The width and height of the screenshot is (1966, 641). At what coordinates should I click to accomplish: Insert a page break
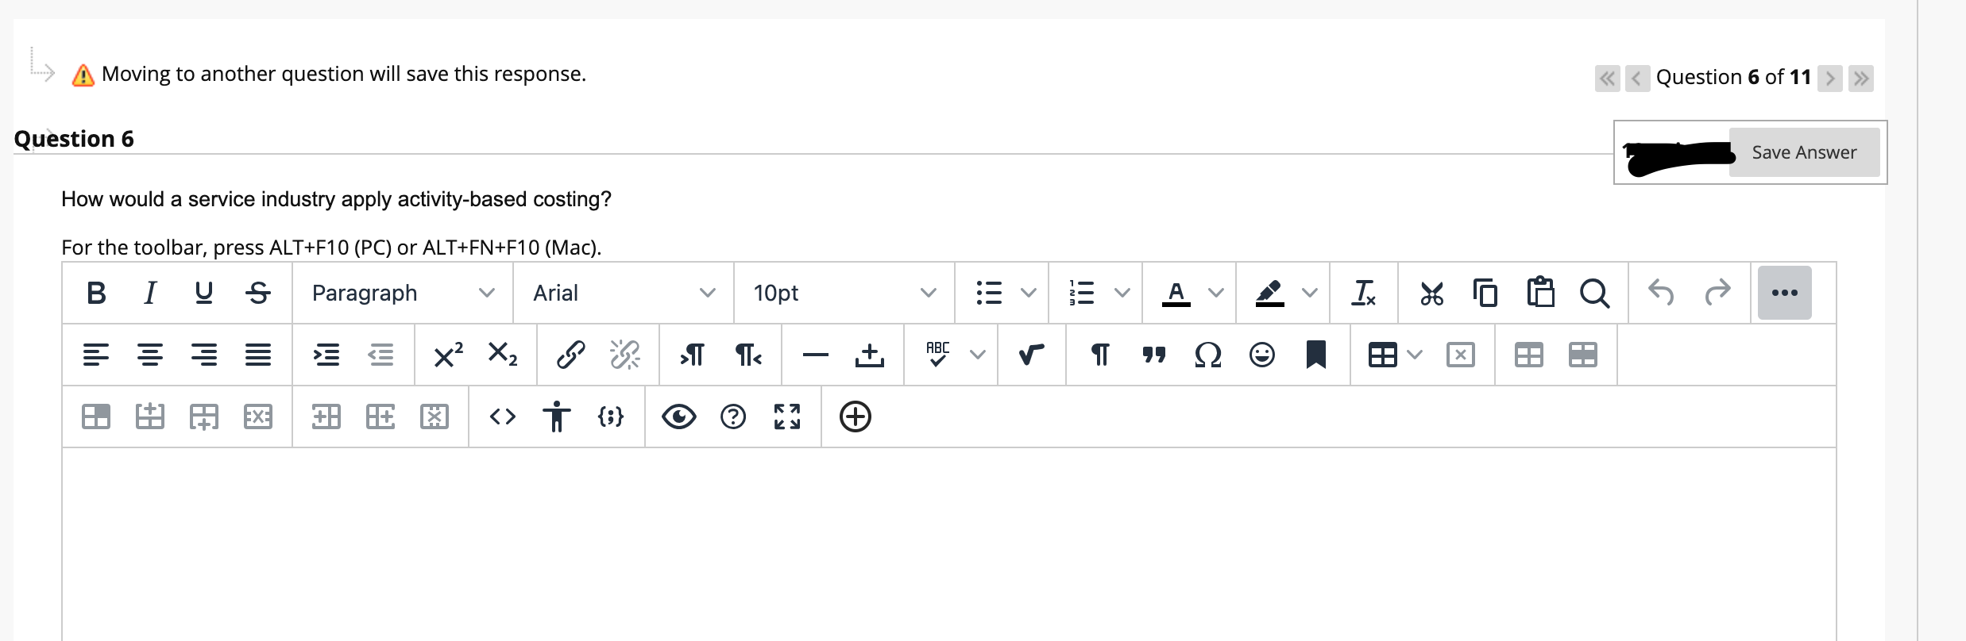pos(870,355)
